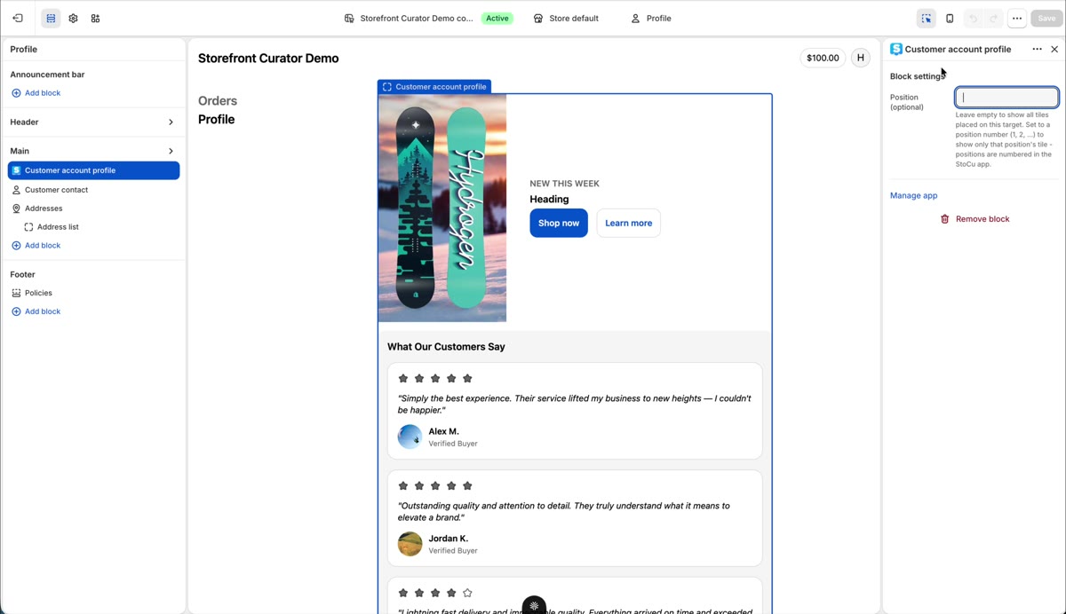
Task: Open the block settings three-dot menu
Action: 1037,50
